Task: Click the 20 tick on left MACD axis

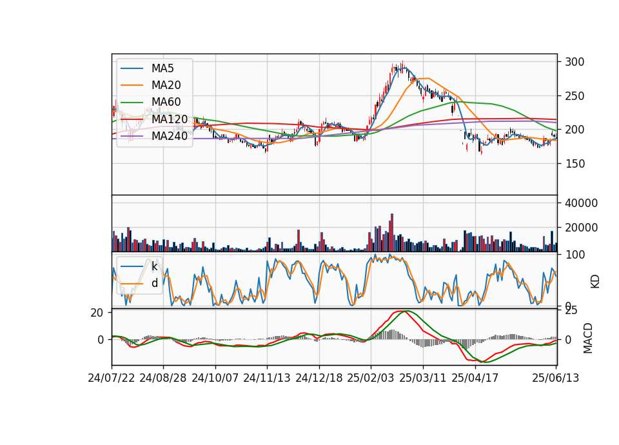Action: click(97, 313)
